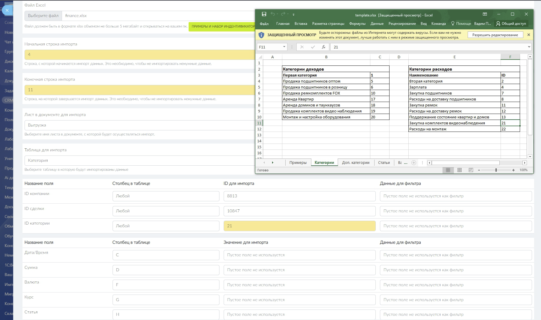This screenshot has height=320, width=541.
Task: Click the Разрешить редактирование button
Action: (x=495, y=35)
